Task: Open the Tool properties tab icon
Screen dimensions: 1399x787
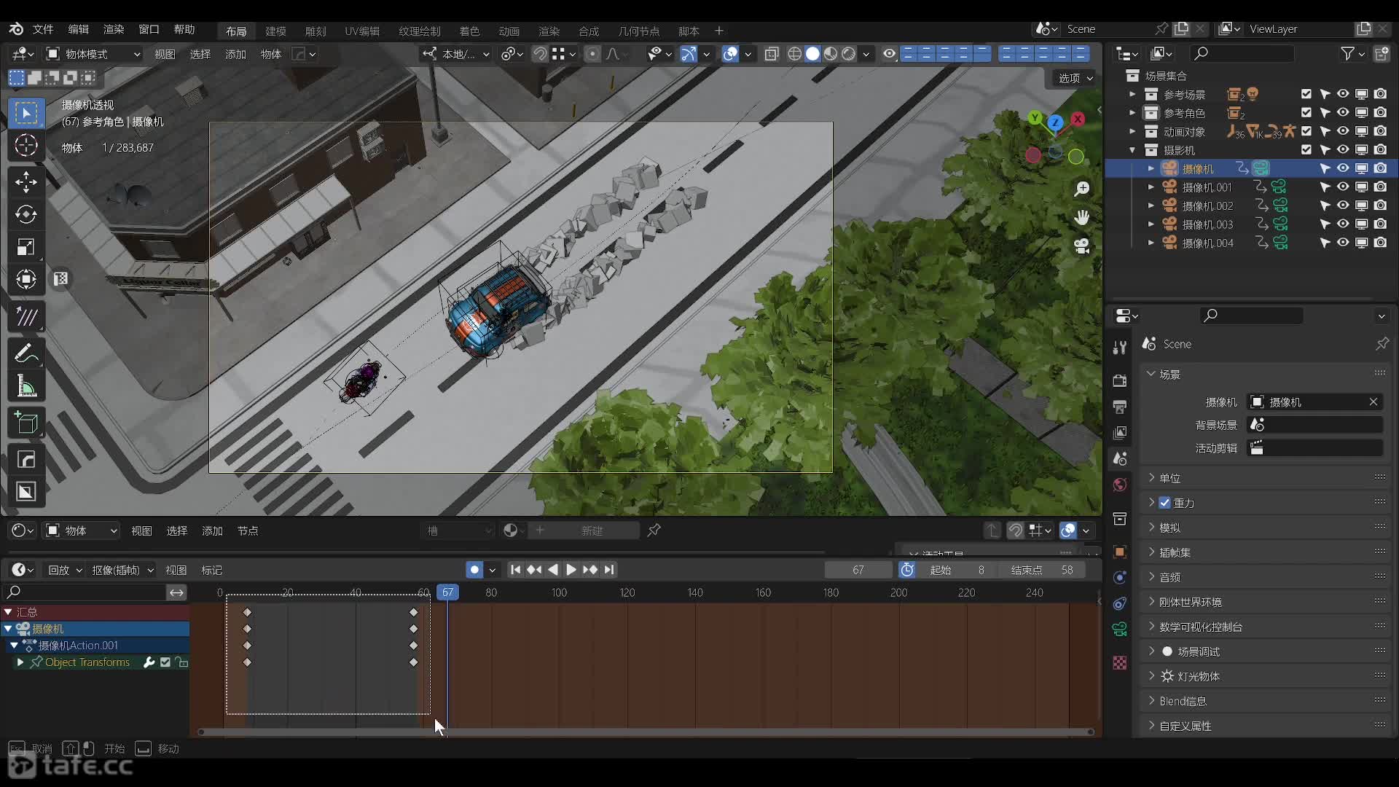Action: point(1120,348)
